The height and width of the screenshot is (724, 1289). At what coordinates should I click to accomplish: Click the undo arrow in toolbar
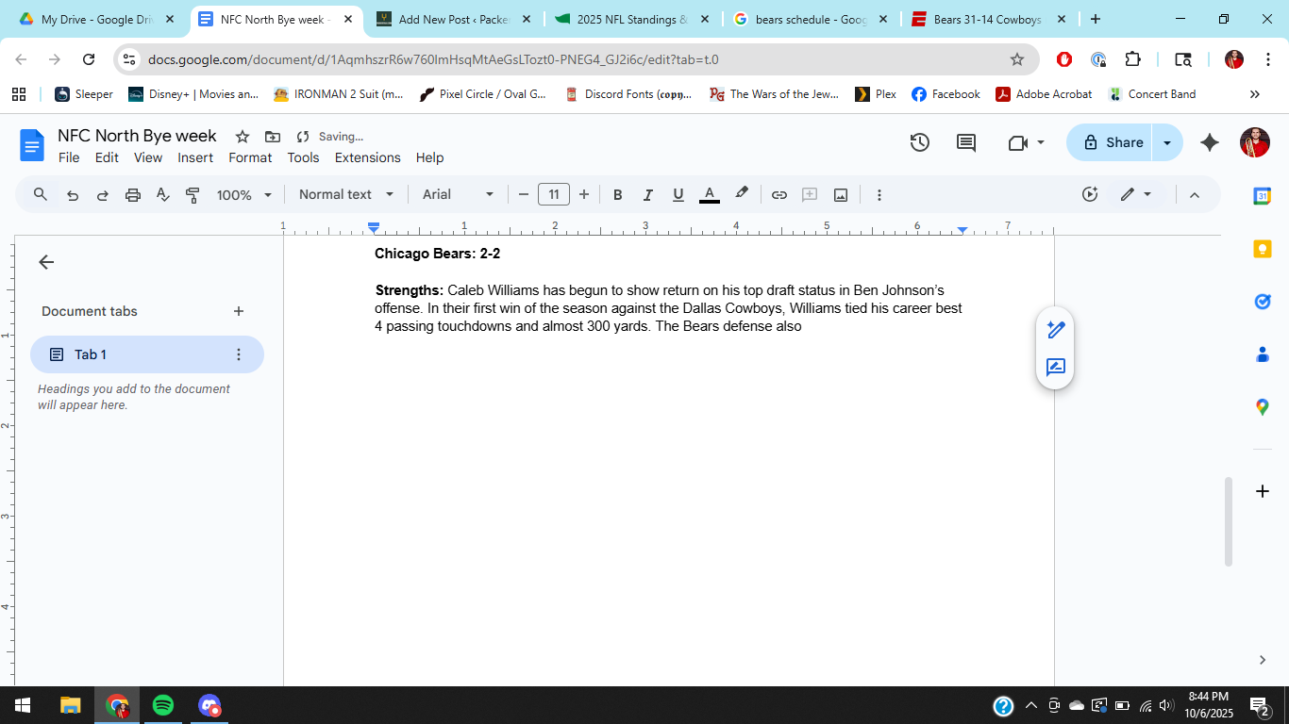(x=73, y=195)
